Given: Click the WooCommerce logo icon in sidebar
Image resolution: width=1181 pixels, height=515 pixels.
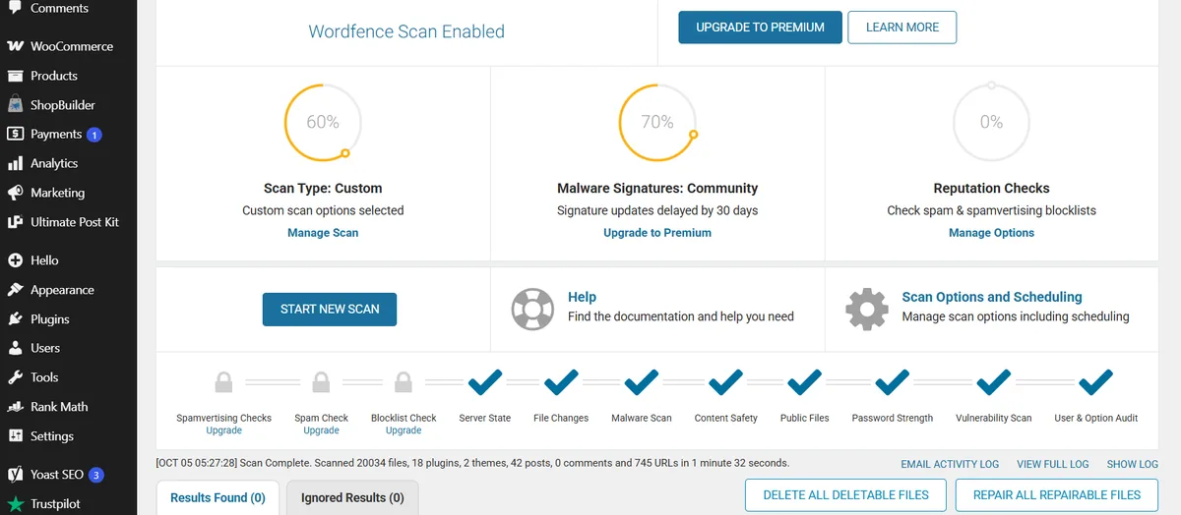Looking at the screenshot, I should coord(15,46).
